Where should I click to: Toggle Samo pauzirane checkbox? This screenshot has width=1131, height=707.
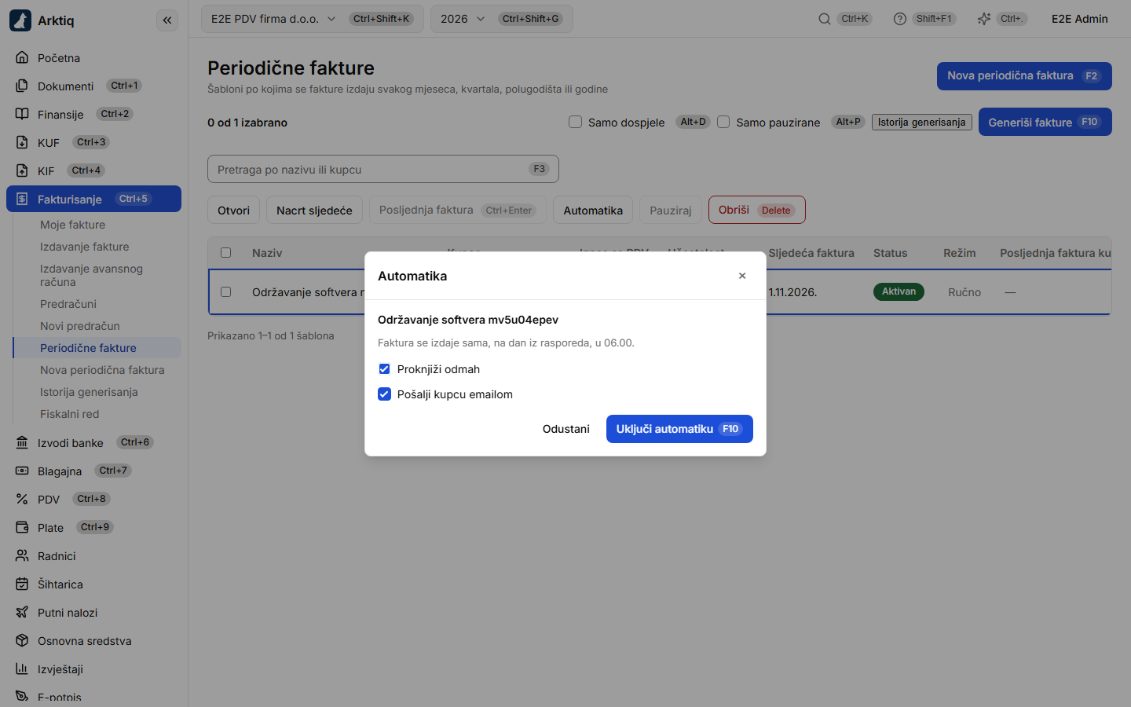[724, 122]
